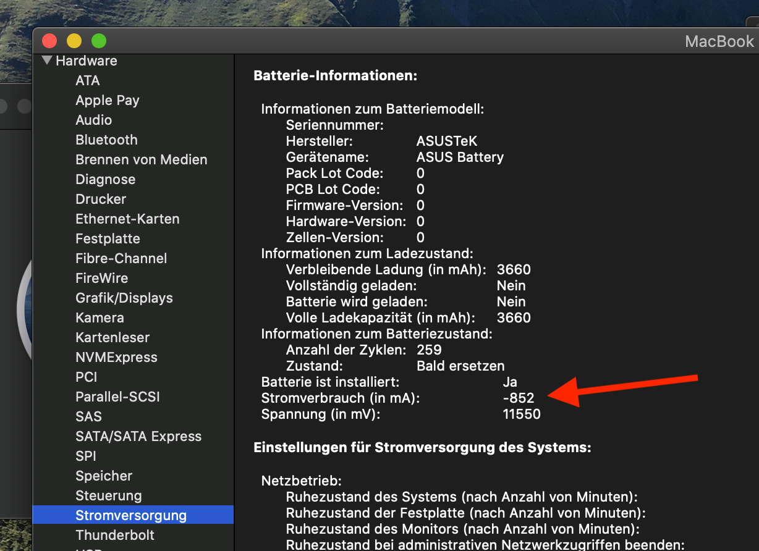Select Drucker in the sidebar
Screen dimensions: 759x551
coord(101,199)
